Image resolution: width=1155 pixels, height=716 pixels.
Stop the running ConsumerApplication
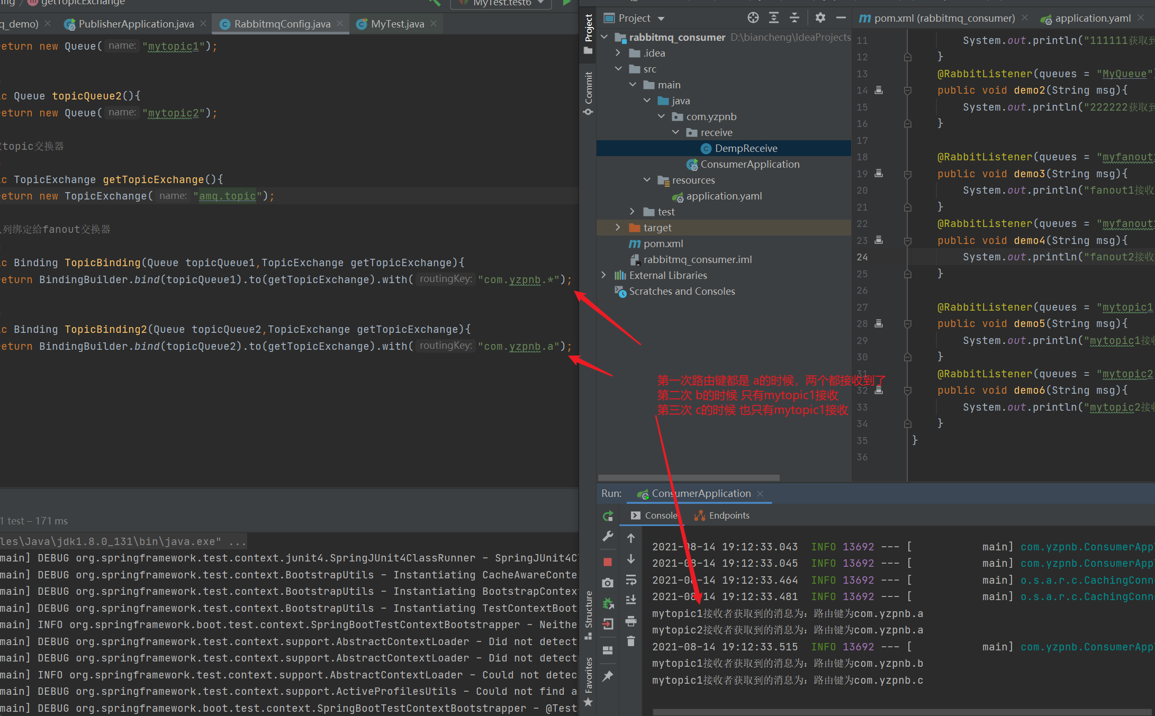point(608,562)
